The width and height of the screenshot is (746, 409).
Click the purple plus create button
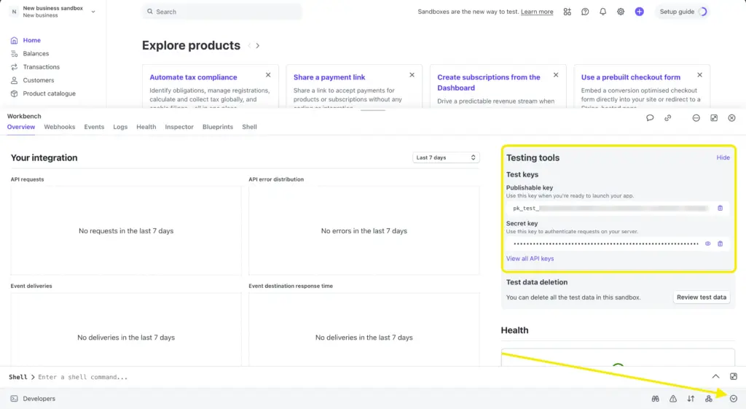click(640, 12)
